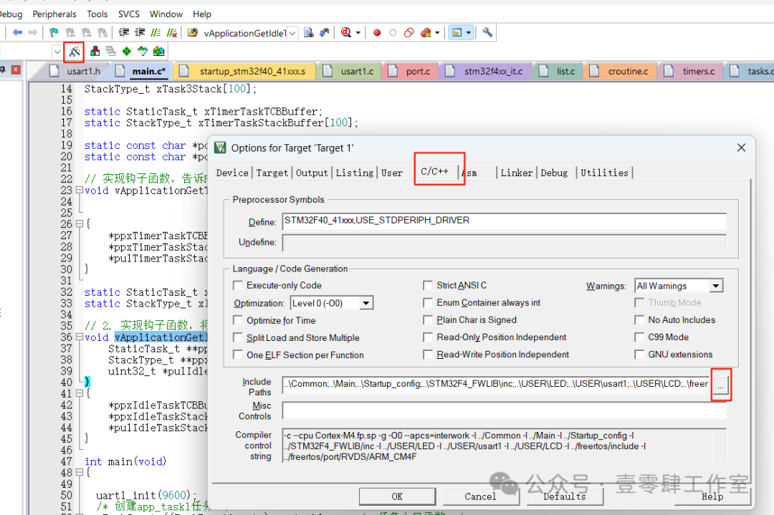Screen dimensions: 774x515
Task: Open Find in Files folder icon
Action: (x=193, y=32)
